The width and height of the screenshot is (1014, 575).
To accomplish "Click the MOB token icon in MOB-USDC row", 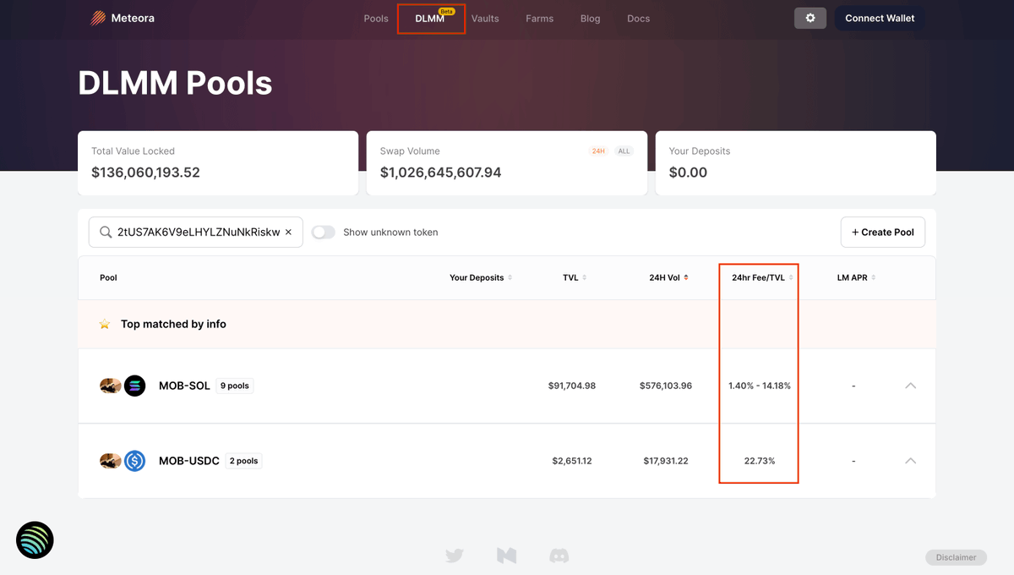I will click(110, 461).
